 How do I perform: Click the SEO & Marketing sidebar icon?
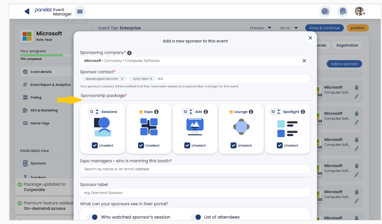point(25,110)
